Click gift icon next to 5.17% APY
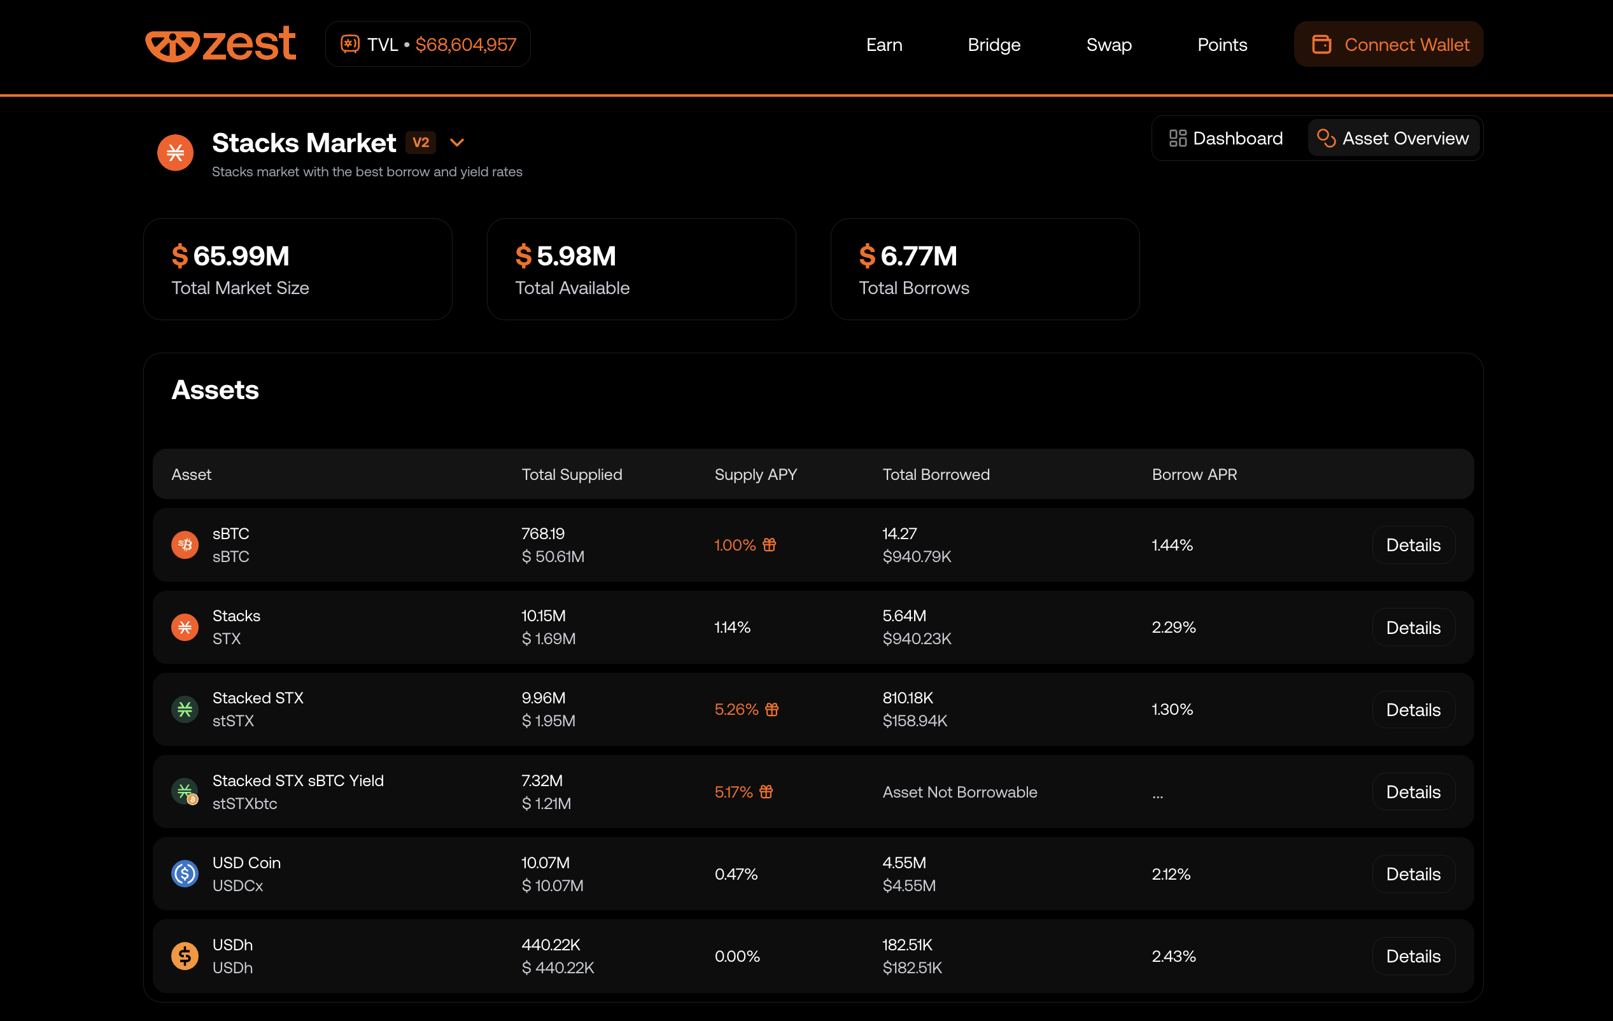The height and width of the screenshot is (1021, 1613). coord(766,791)
